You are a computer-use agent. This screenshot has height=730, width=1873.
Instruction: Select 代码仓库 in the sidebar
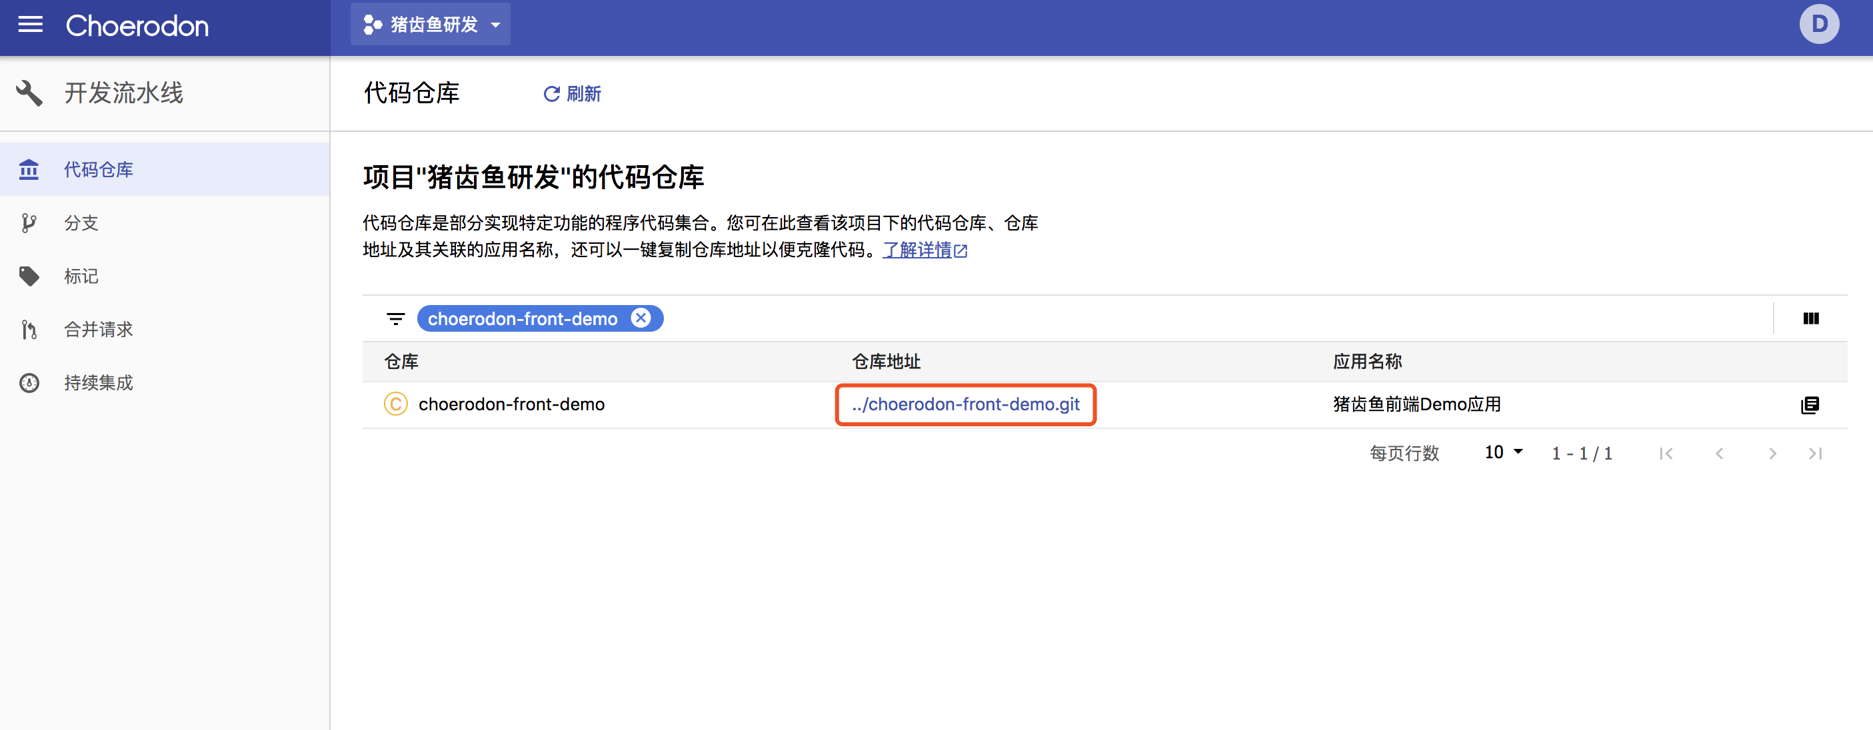coord(165,169)
